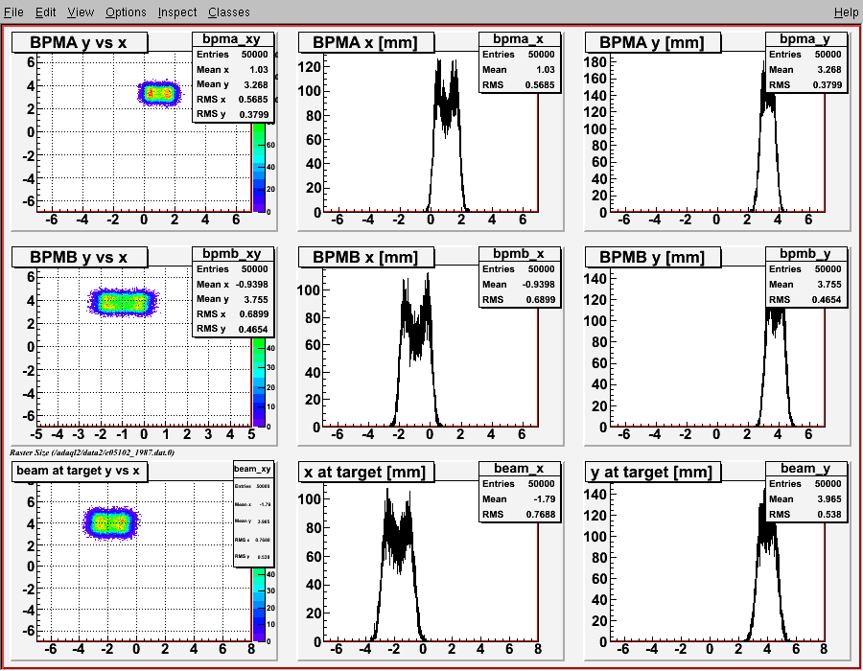
Task: Click Mean 1.03 in the bpma_x box
Action: point(520,70)
